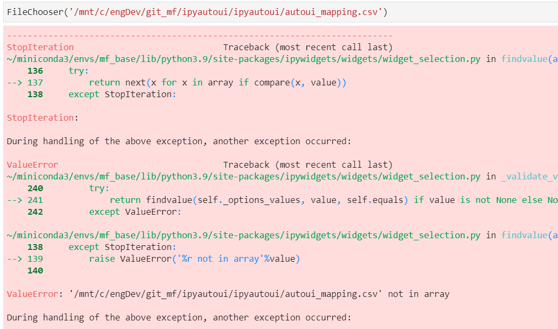
Task: Click 'except ValueError:' at line 242
Action: point(135,212)
